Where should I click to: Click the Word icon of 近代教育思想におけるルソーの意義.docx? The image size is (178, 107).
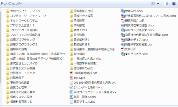pyautogui.click(x=123, y=16)
